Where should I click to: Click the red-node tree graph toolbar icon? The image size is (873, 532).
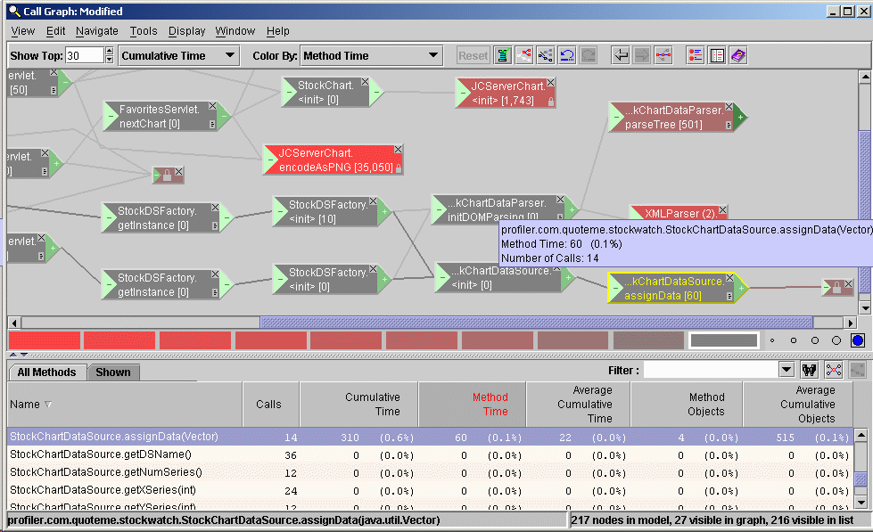point(524,56)
